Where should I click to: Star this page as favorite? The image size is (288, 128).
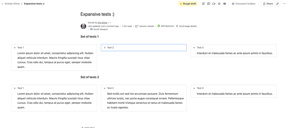click(219, 4)
